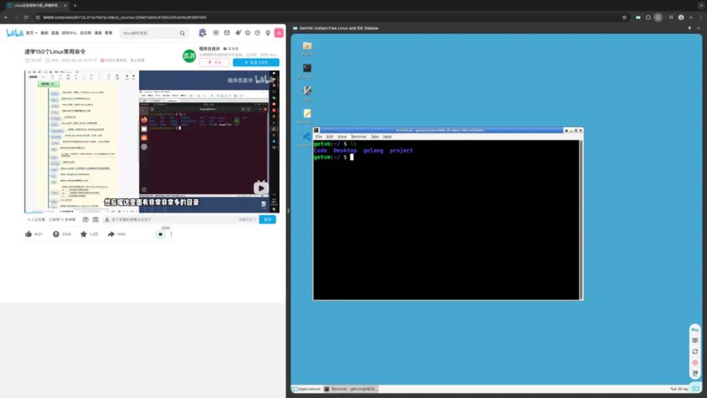The width and height of the screenshot is (707, 398).
Task: Open danmaku settings icon
Action: (96, 219)
